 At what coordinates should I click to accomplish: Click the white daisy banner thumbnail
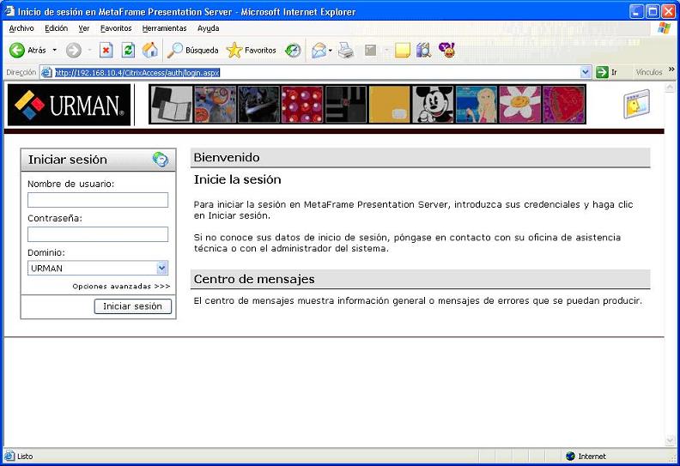(520, 105)
